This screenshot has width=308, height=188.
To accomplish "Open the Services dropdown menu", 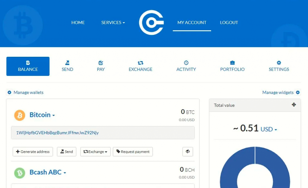I will [x=113, y=23].
